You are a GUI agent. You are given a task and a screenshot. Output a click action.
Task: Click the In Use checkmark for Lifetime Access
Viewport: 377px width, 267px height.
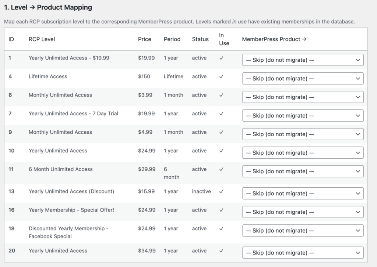221,76
